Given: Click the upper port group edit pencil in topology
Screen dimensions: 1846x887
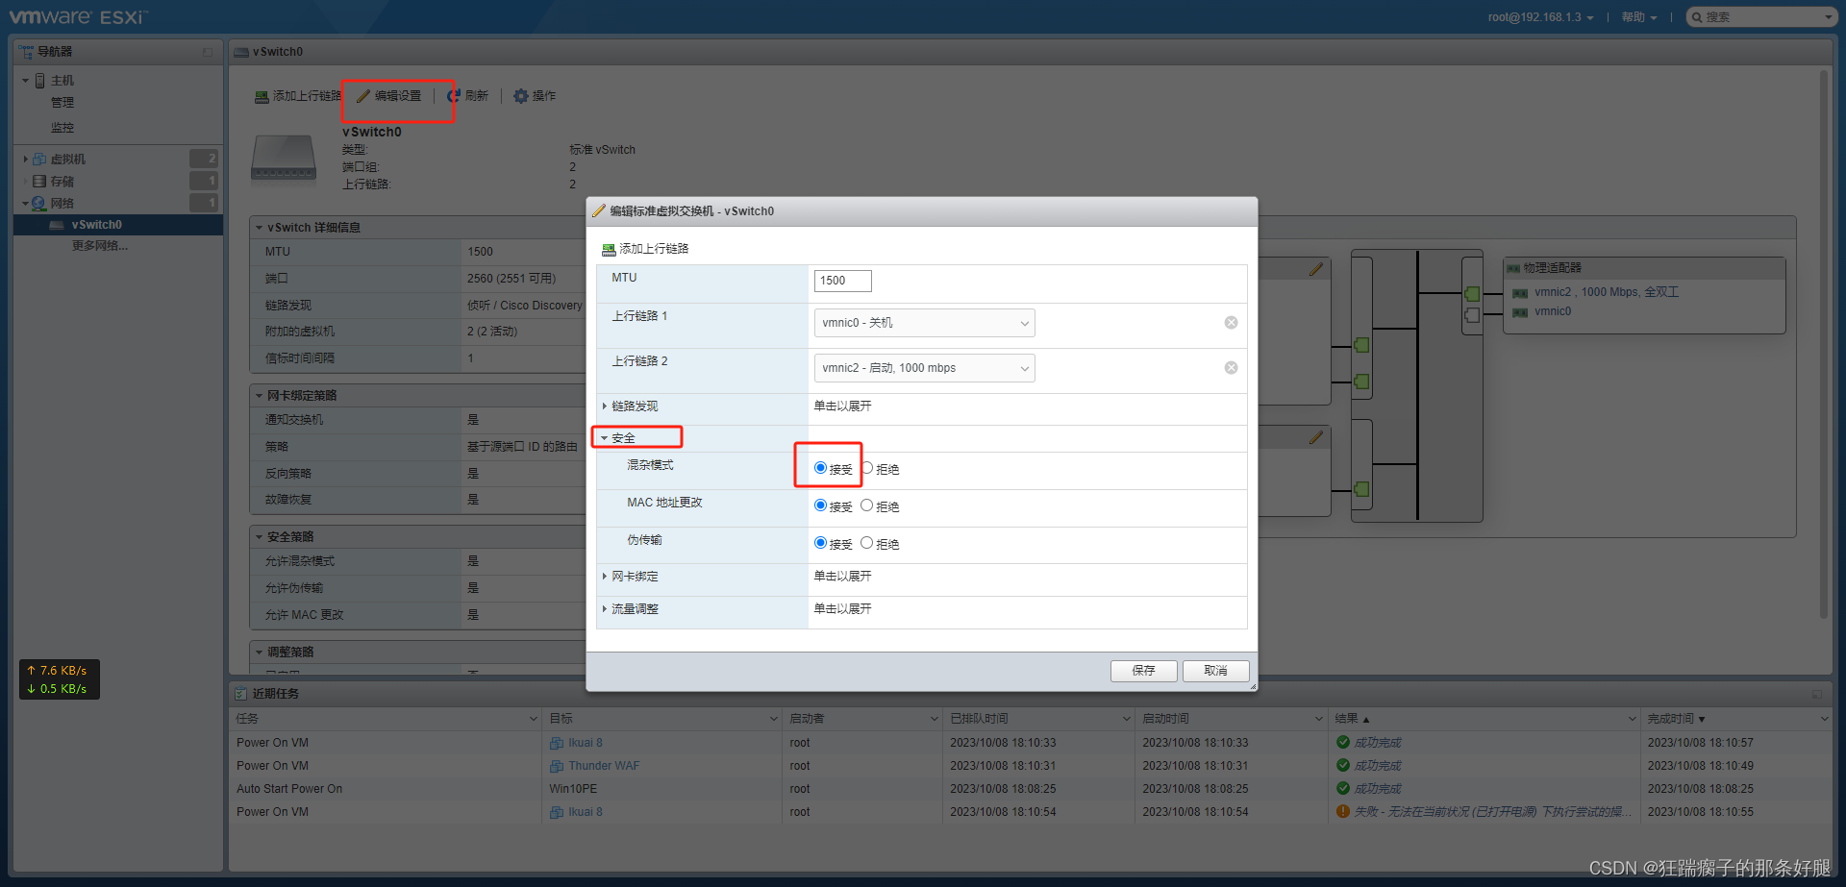Looking at the screenshot, I should point(1316,270).
